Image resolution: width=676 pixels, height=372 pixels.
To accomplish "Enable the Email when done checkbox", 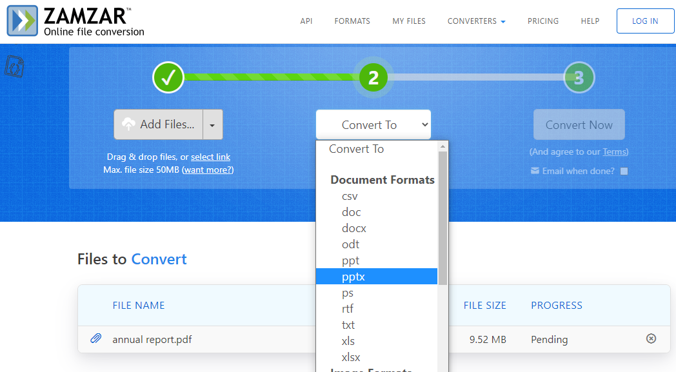I will click(x=624, y=171).
